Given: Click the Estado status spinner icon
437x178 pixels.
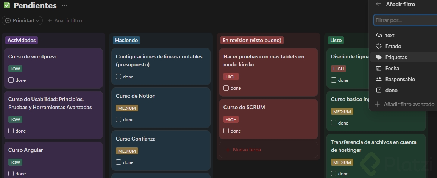Looking at the screenshot, I should [379, 46].
